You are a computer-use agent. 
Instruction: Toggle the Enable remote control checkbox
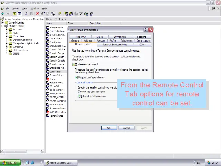tap(74, 65)
